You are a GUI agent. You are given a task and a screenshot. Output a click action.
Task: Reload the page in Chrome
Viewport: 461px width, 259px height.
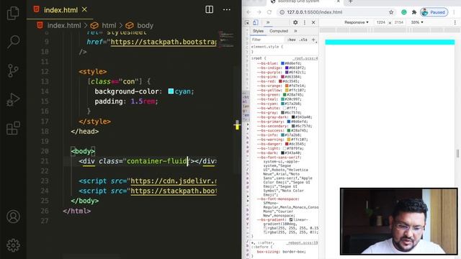click(269, 12)
